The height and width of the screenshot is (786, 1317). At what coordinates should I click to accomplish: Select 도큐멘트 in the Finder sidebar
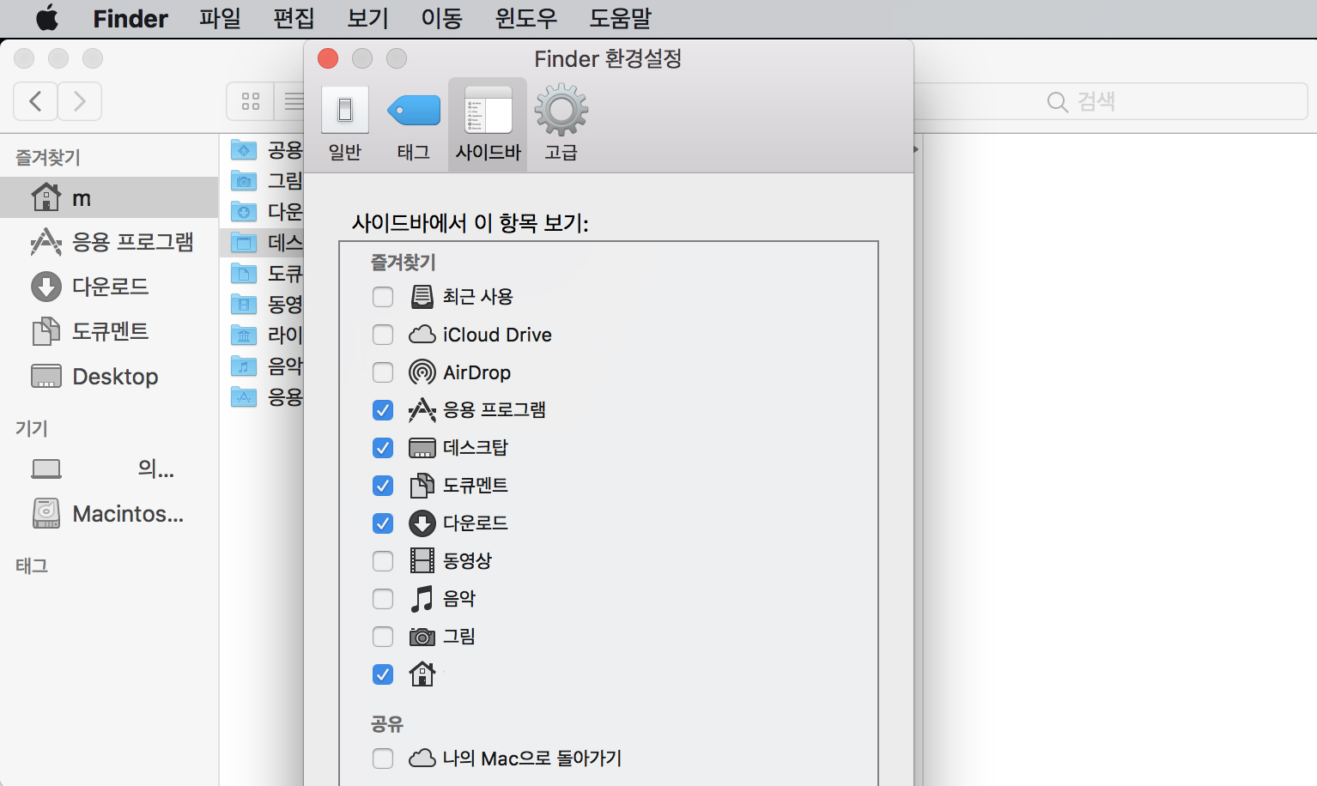coord(110,331)
